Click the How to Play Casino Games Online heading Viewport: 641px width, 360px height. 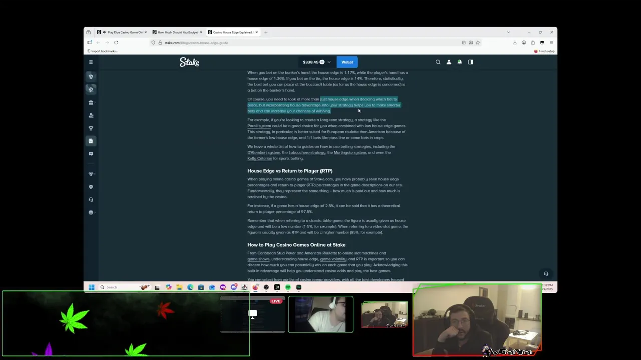(296, 245)
